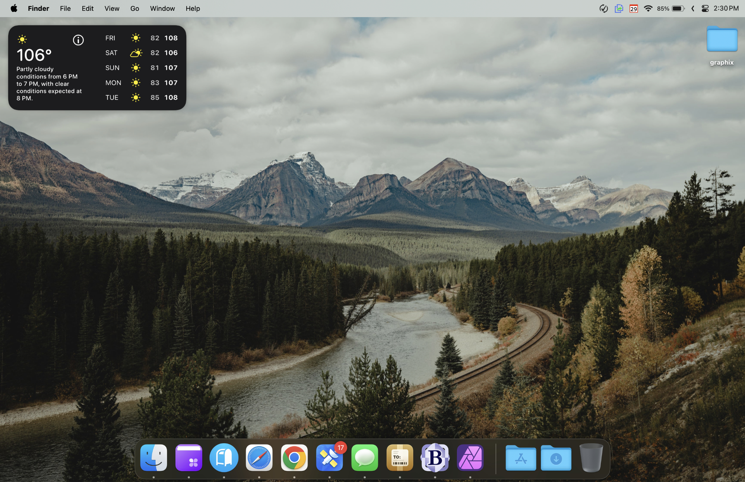Open NetNewsWire with the 17 badge
Image resolution: width=745 pixels, height=482 pixels.
pos(329,458)
